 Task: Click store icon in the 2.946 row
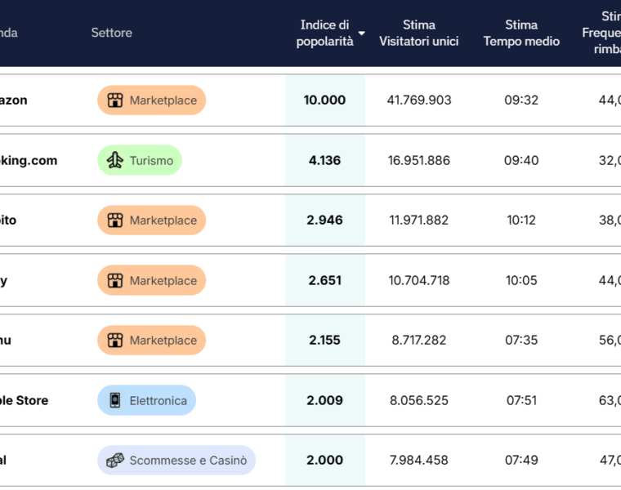pos(115,220)
